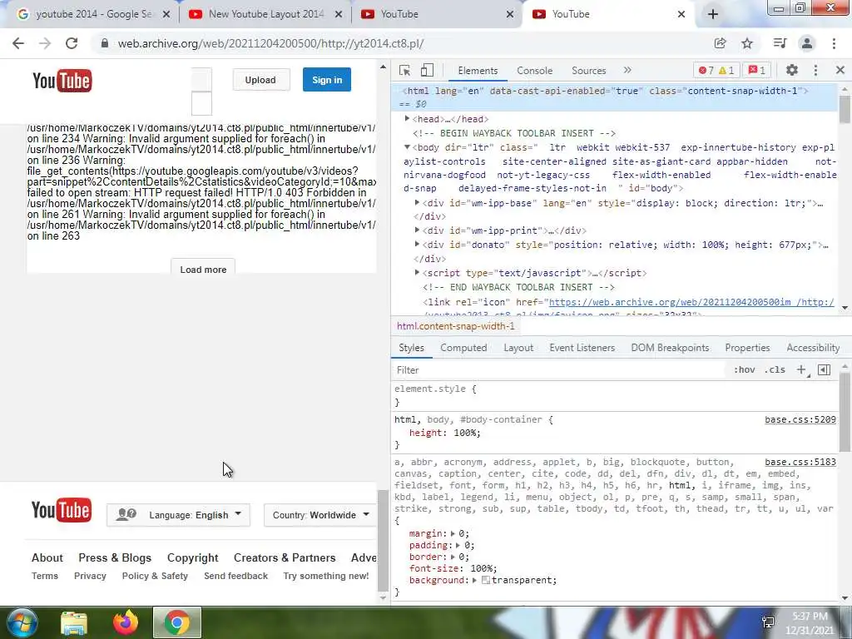Show more DevTools tabs chevron
Image resolution: width=852 pixels, height=639 pixels.
(627, 70)
